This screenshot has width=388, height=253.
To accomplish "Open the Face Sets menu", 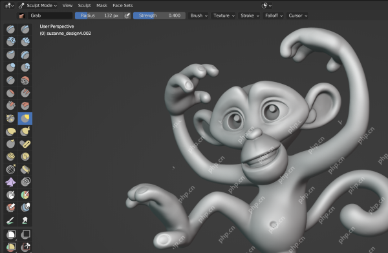I will (x=122, y=5).
